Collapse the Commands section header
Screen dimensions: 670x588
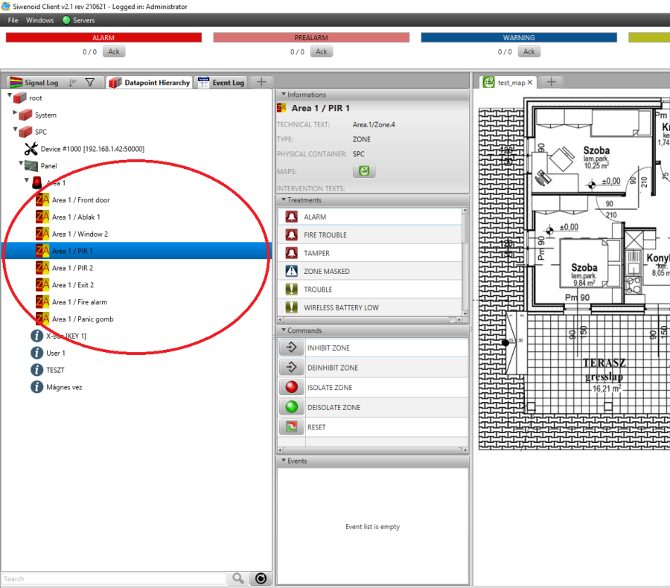(282, 330)
